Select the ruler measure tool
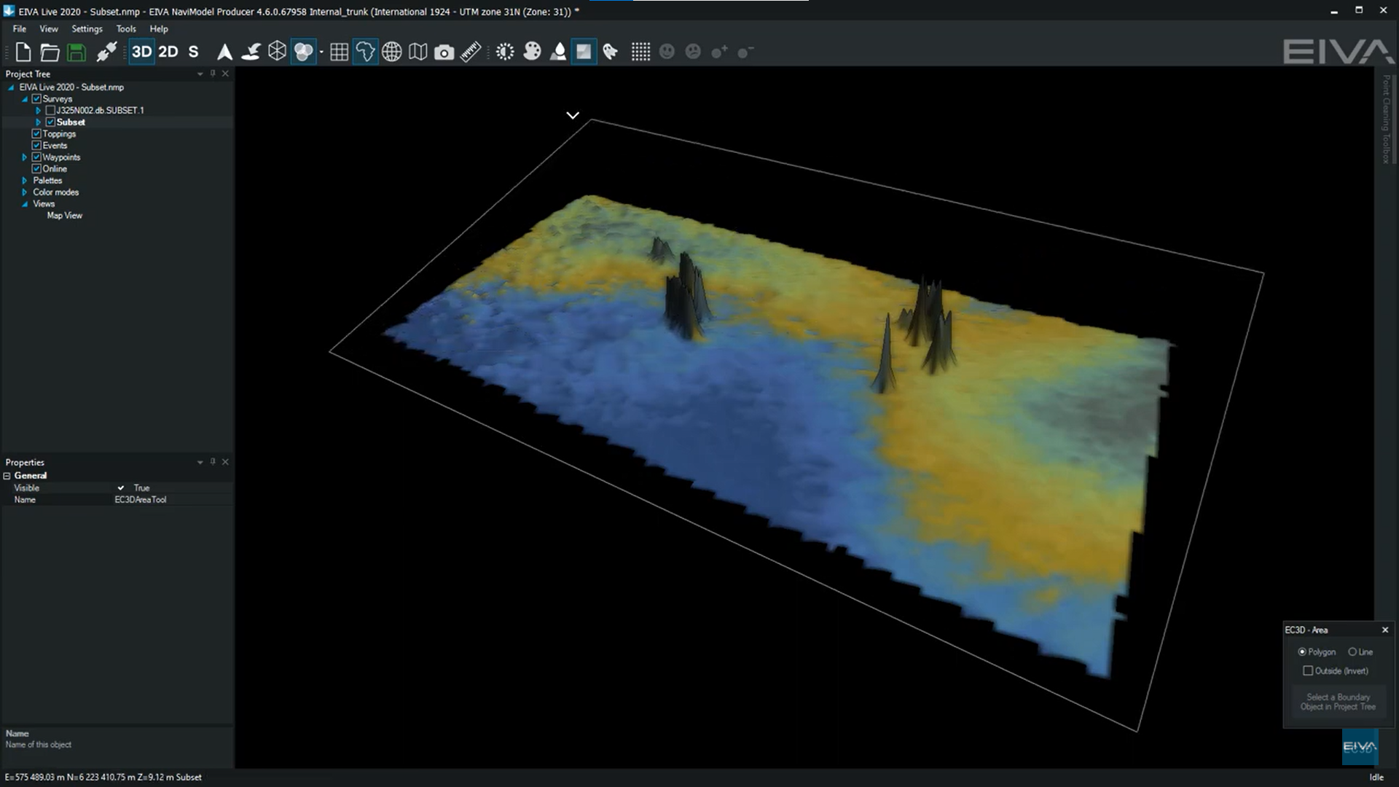This screenshot has height=787, width=1399. [471, 52]
